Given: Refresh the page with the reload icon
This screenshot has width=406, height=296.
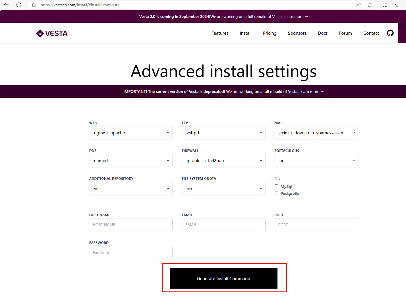Looking at the screenshot, I should [x=19, y=5].
